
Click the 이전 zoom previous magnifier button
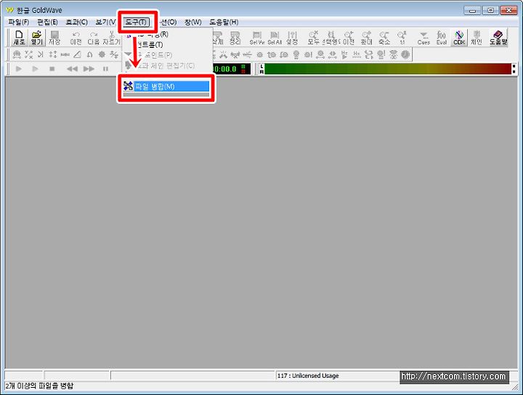coord(349,38)
